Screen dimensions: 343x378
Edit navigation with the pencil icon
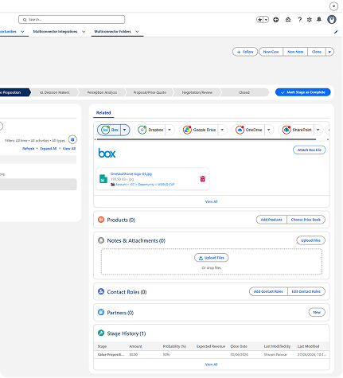[x=336, y=32]
